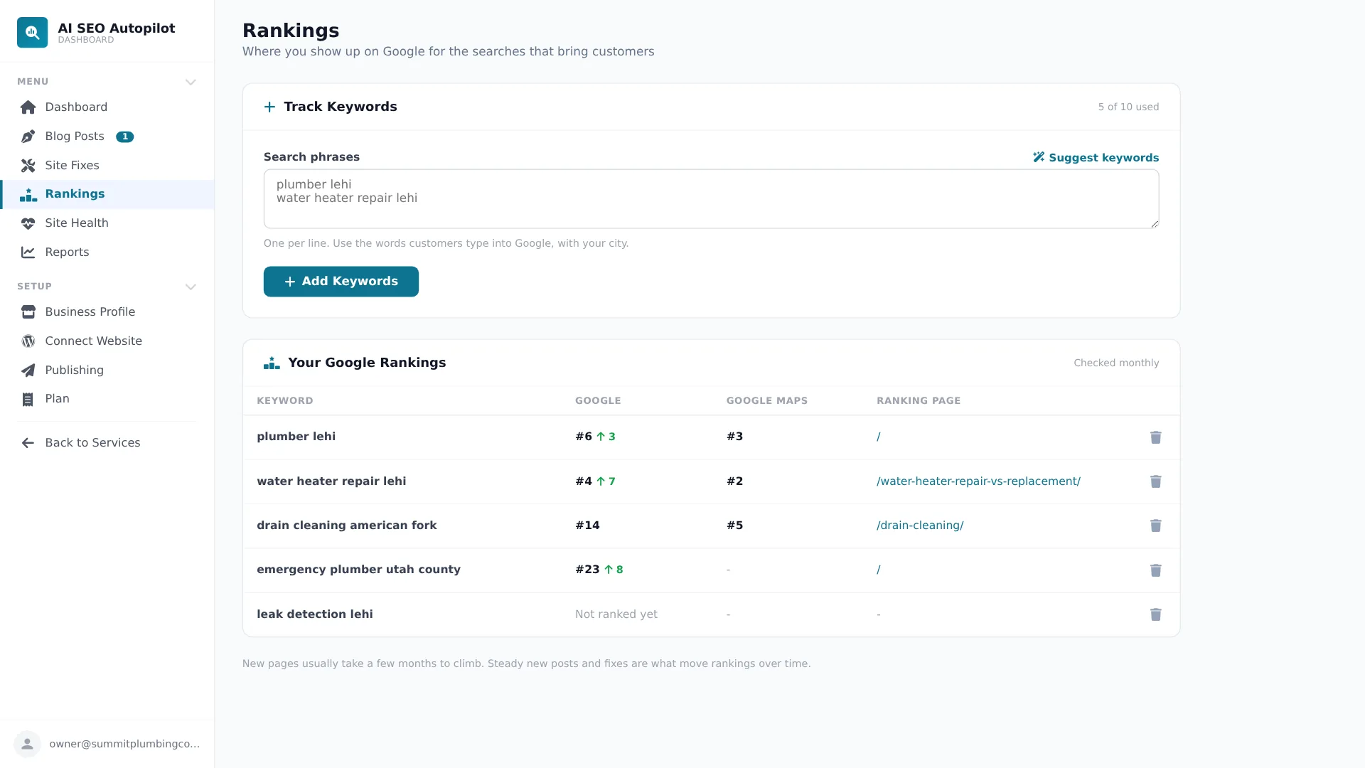
Task: Click the Your Google Rankings podium icon
Action: 272,363
